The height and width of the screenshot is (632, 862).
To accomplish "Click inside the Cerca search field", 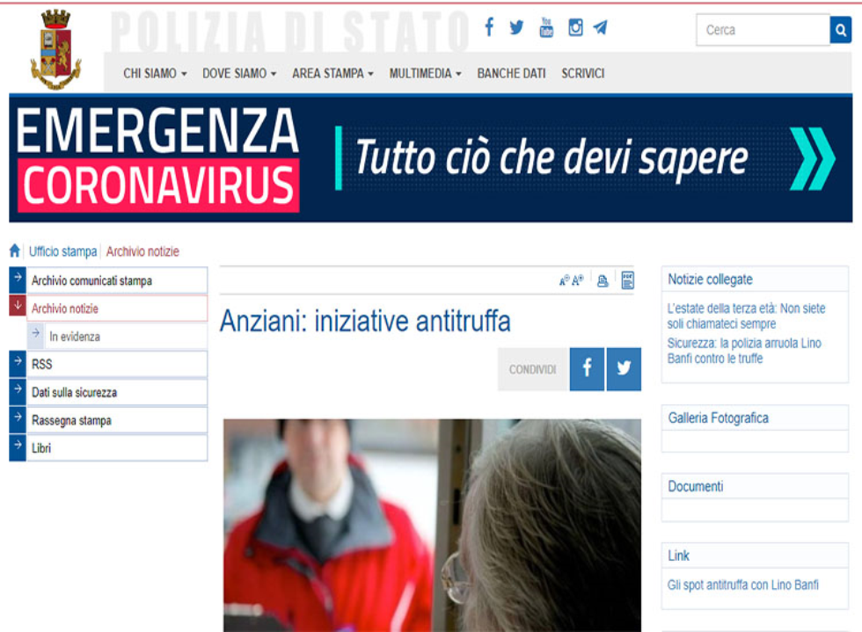I will (762, 30).
